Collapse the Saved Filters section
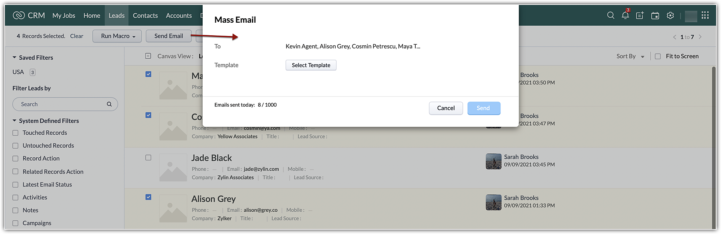This screenshot has width=721, height=234. coord(14,58)
